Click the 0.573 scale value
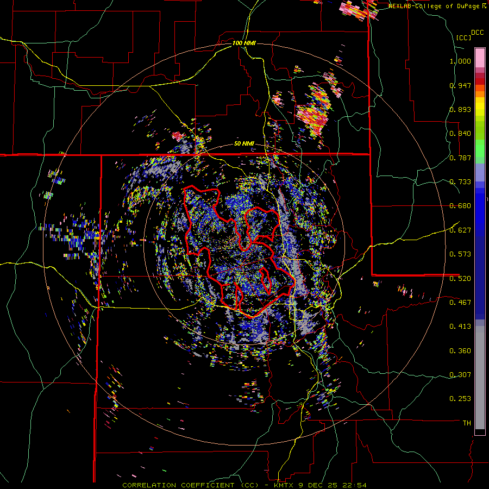The image size is (489, 489). [460, 254]
